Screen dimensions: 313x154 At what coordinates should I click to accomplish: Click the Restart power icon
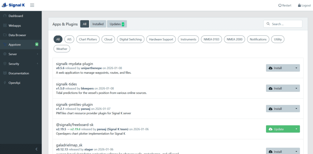(280, 6)
